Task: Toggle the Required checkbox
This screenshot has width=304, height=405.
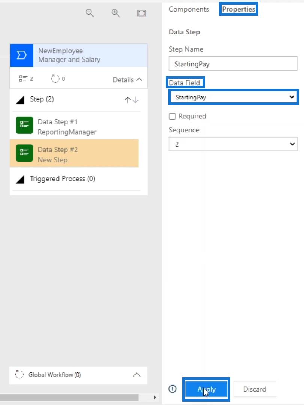Action: 172,117
